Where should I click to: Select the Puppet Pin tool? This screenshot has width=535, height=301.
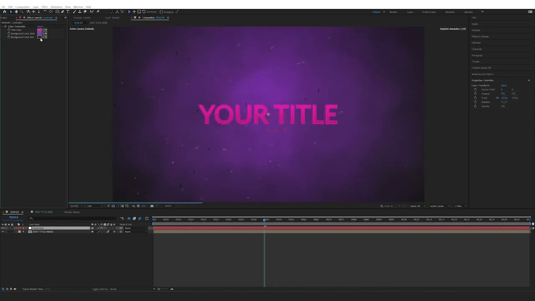(x=98, y=12)
